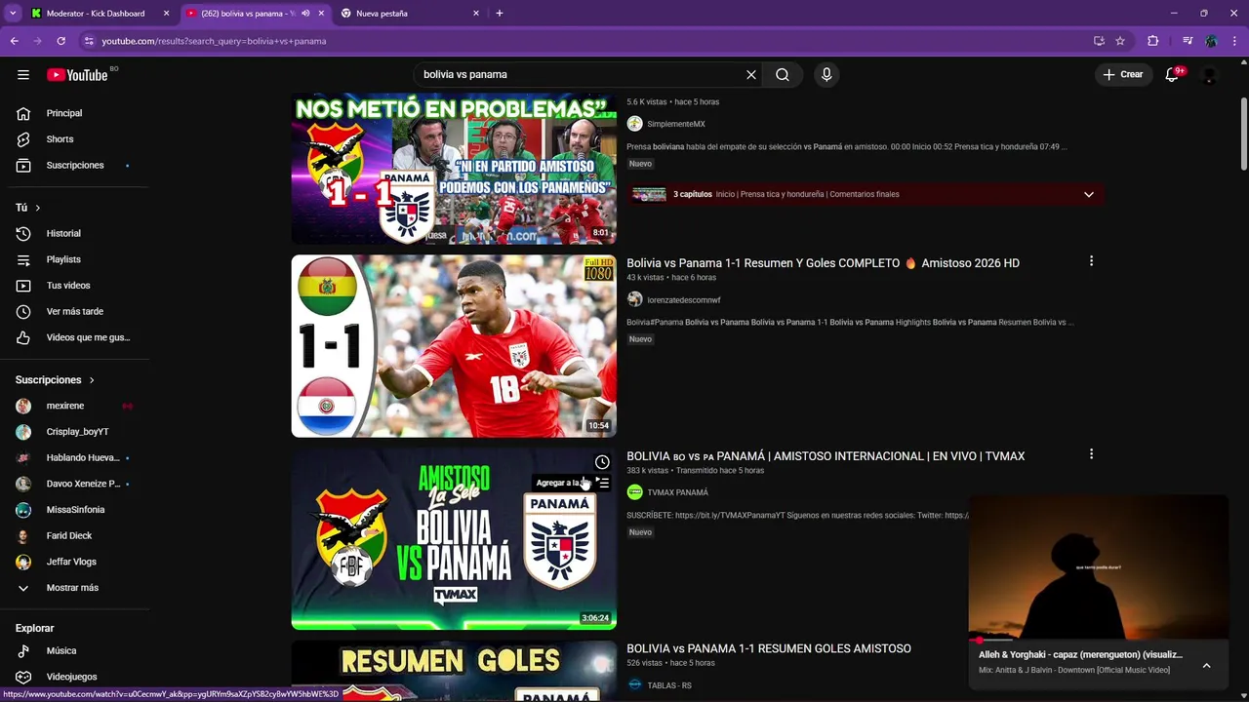Image resolution: width=1249 pixels, height=702 pixels.
Task: Open Ver más tarde in the sidebar
Action: (75, 311)
